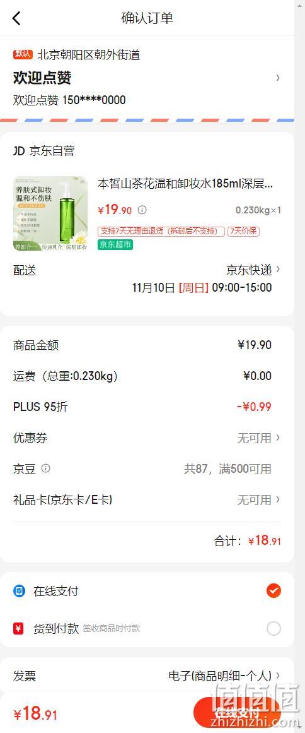Select the 货到付款 radio option
Screen dimensions: 305x733
(x=273, y=629)
